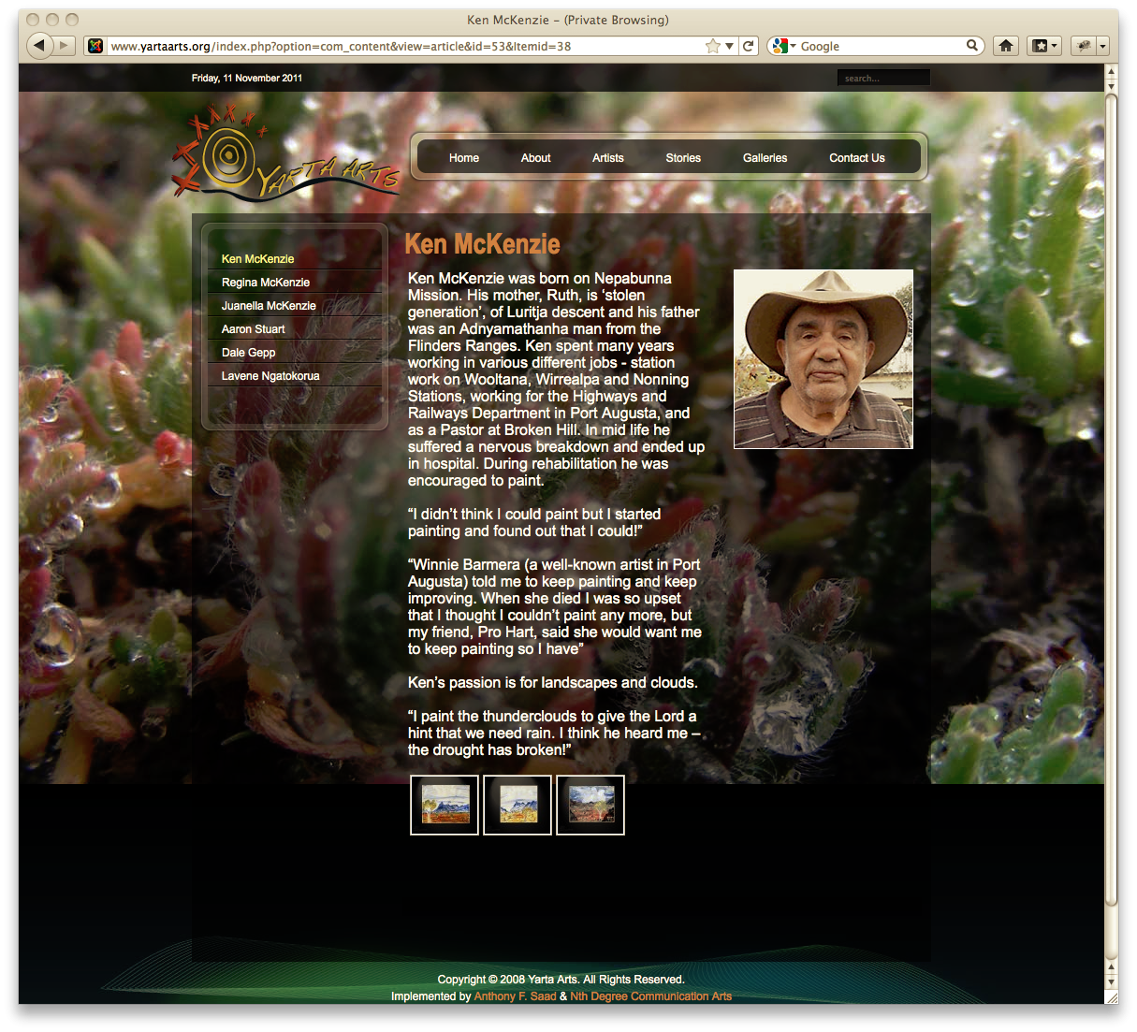Reload the page with the refresh icon
Viewport: 1137px width, 1032px height.
pyautogui.click(x=749, y=46)
